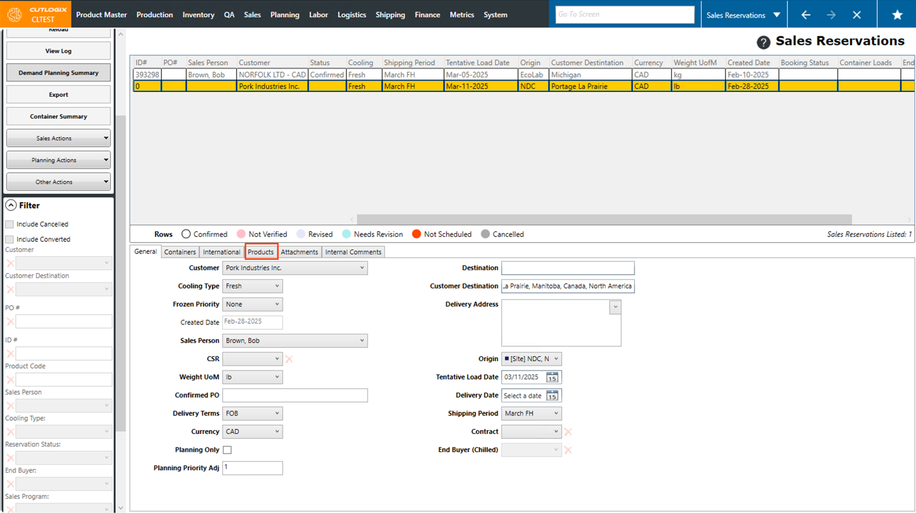Collapse the Filter section chevron
916x513 pixels.
[x=11, y=206]
